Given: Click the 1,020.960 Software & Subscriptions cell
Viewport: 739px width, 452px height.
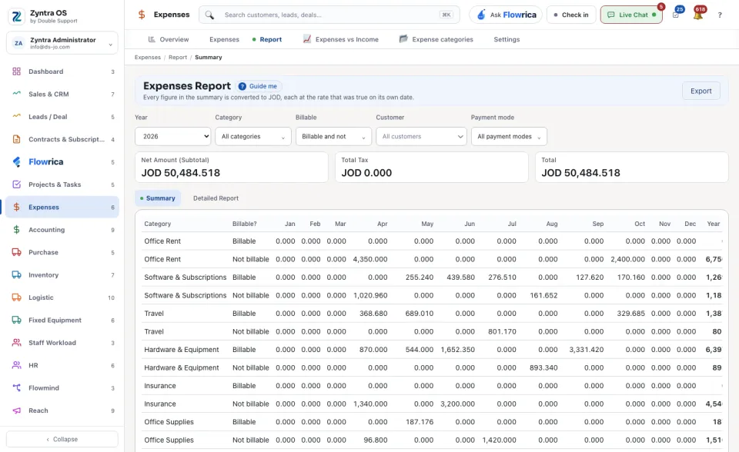Looking at the screenshot, I should point(370,296).
